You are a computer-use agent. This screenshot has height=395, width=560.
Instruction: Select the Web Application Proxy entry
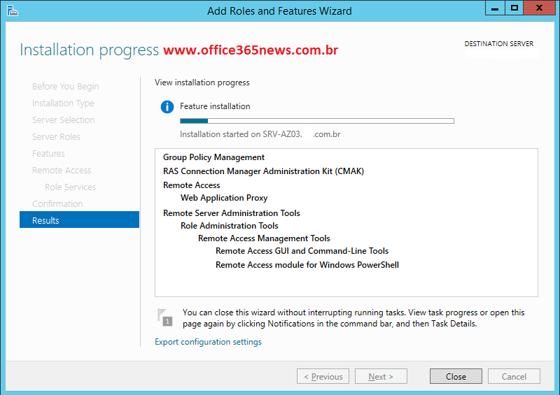(224, 198)
